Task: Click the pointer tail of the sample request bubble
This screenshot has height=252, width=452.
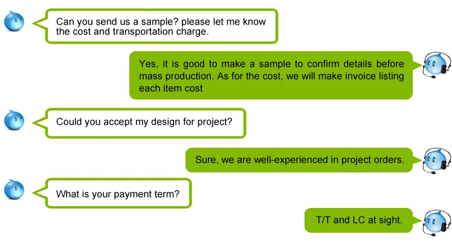Action: click(39, 24)
